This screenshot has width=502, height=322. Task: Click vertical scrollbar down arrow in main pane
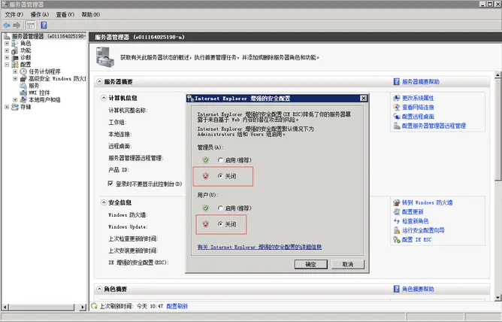coord(497,298)
